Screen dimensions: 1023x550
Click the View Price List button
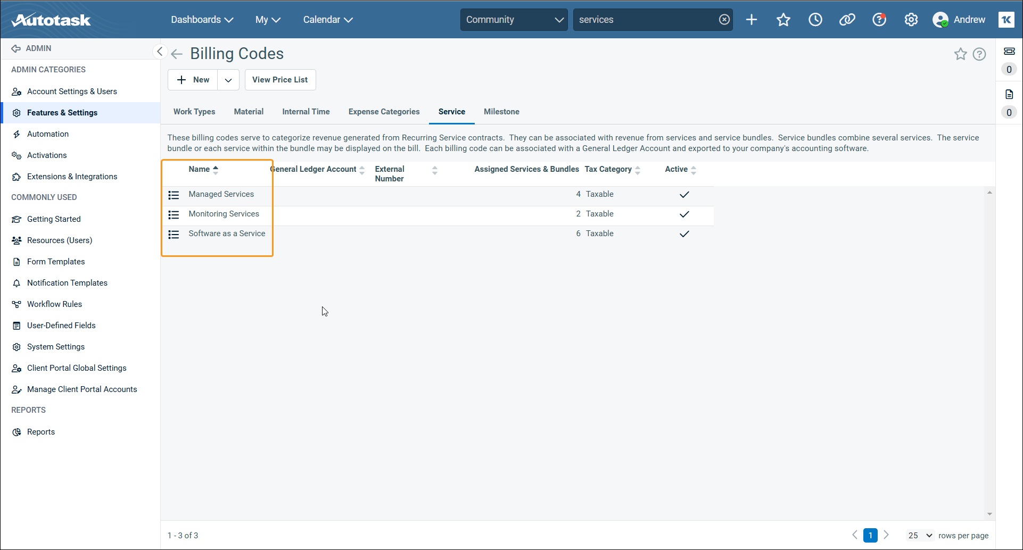280,80
